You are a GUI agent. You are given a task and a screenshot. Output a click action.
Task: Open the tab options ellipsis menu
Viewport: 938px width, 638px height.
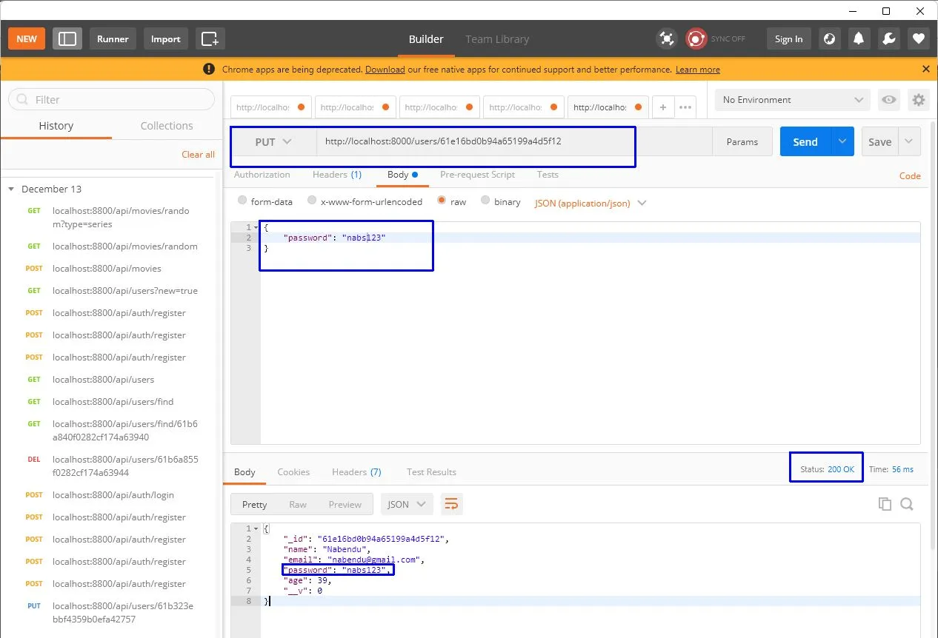[685, 107]
